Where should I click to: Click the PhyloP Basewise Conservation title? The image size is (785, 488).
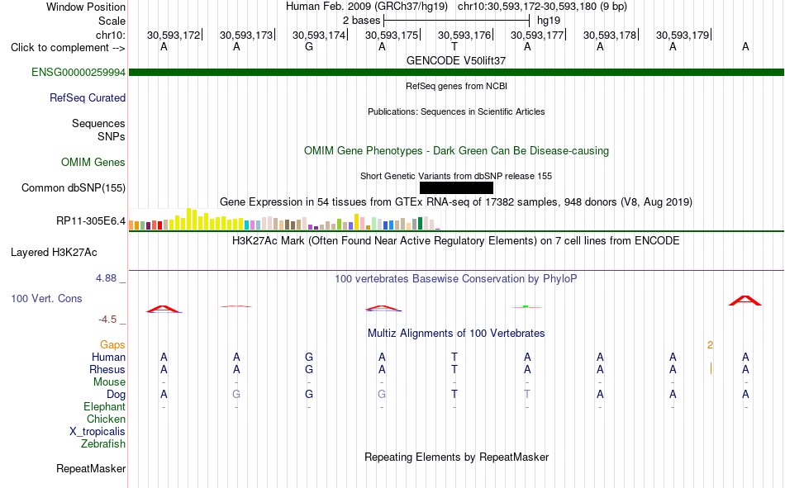pyautogui.click(x=455, y=279)
